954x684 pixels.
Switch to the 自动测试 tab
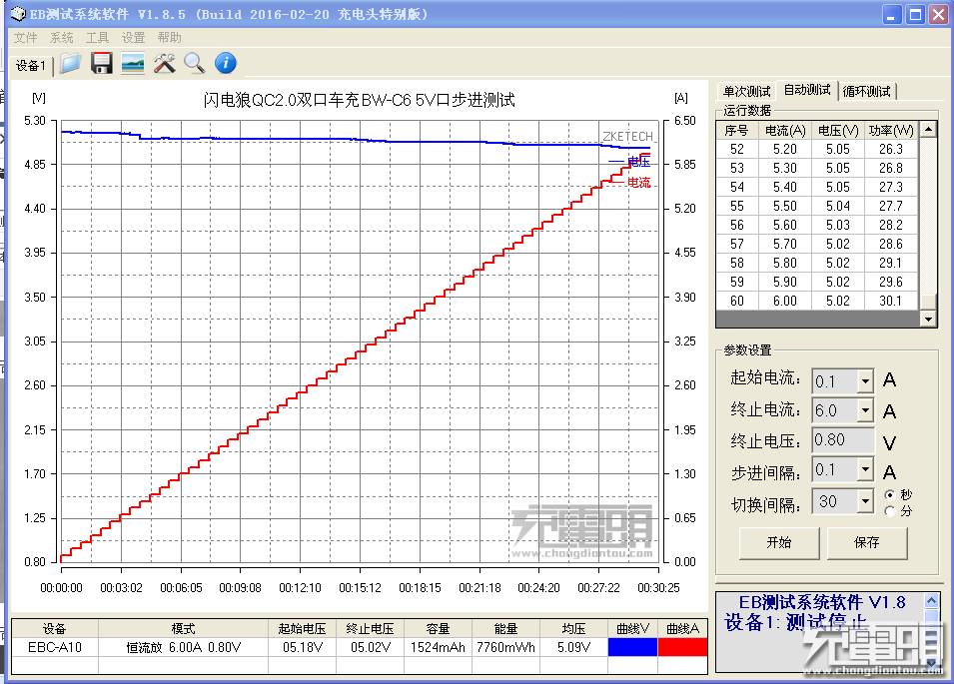807,90
